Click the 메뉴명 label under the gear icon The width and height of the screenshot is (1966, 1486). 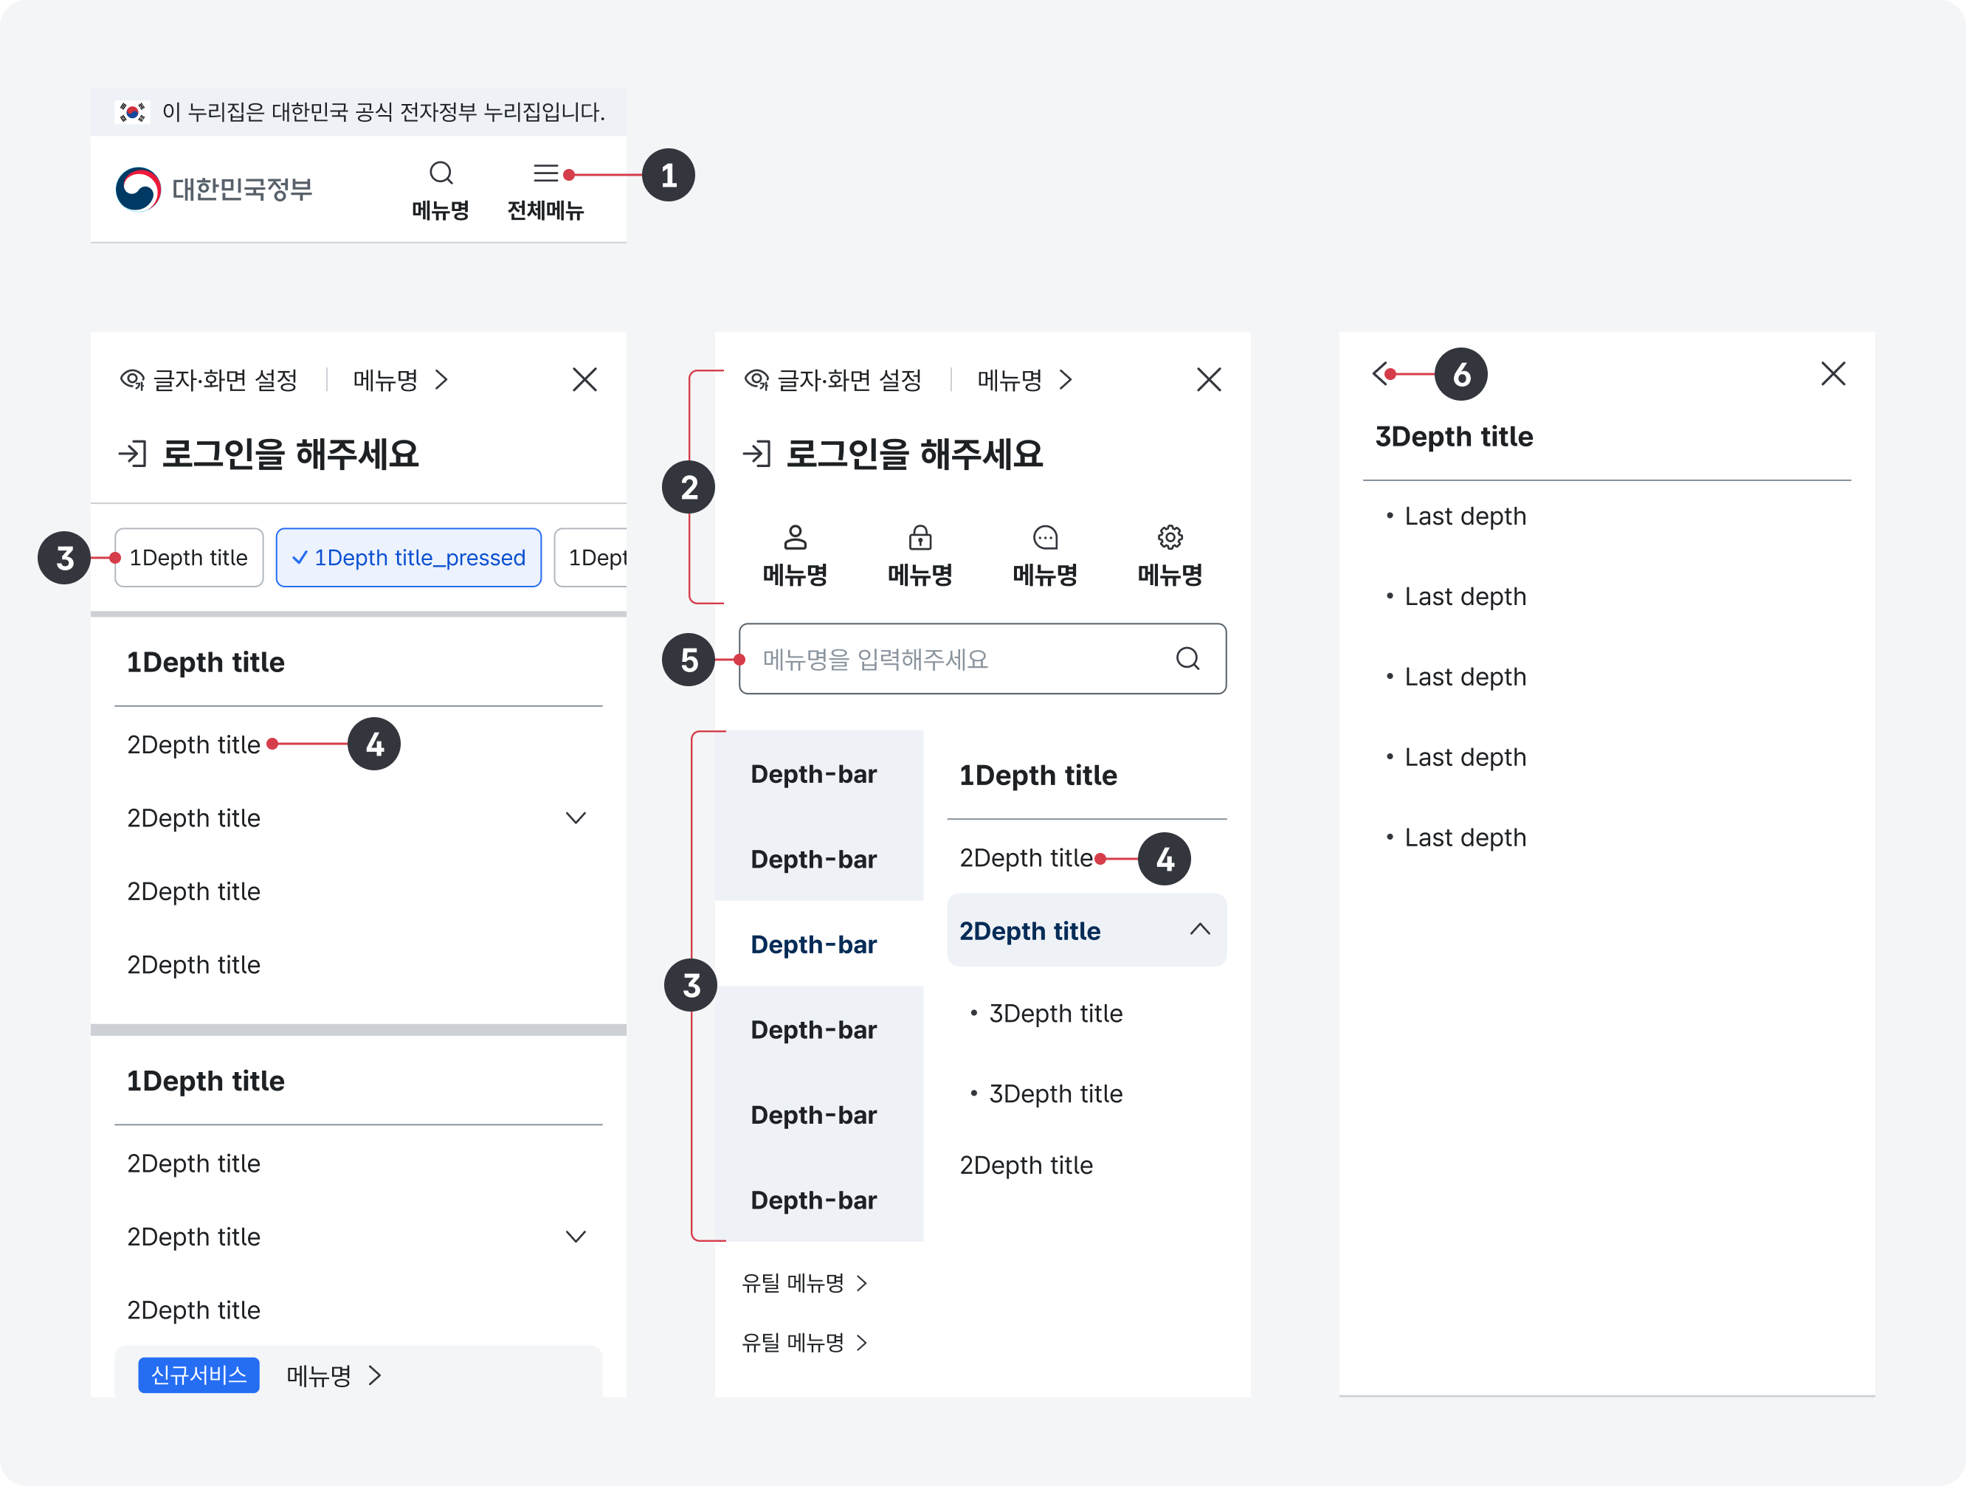1170,575
